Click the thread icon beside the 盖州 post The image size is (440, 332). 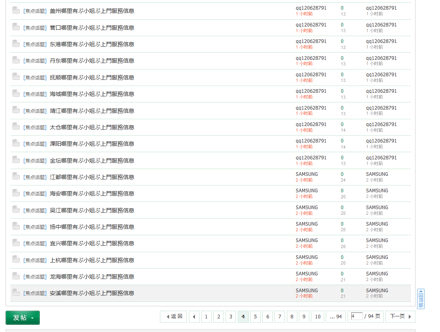click(x=16, y=10)
